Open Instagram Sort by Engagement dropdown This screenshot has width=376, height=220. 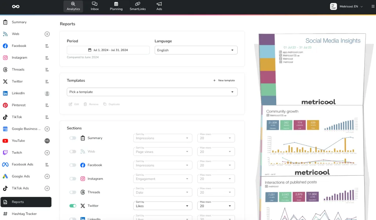click(x=163, y=179)
